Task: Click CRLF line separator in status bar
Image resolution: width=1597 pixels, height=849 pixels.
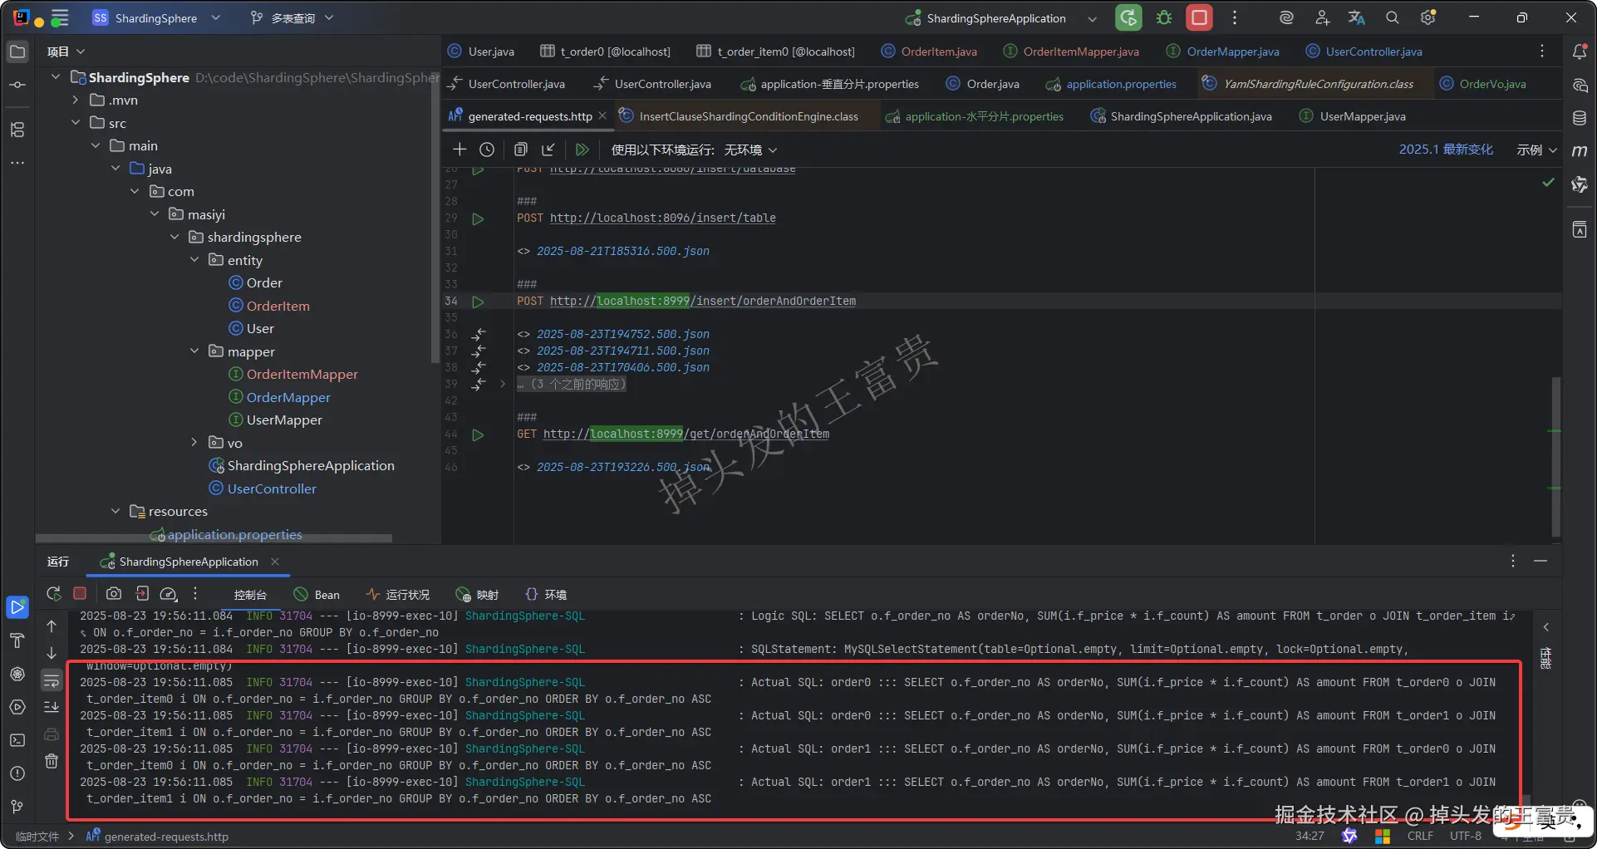Action: pos(1420,836)
